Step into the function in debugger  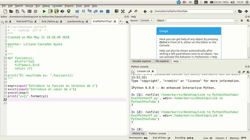click(x=89, y=11)
